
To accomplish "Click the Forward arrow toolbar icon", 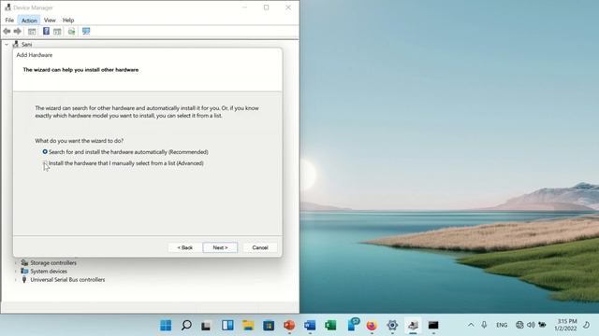I will pos(17,31).
